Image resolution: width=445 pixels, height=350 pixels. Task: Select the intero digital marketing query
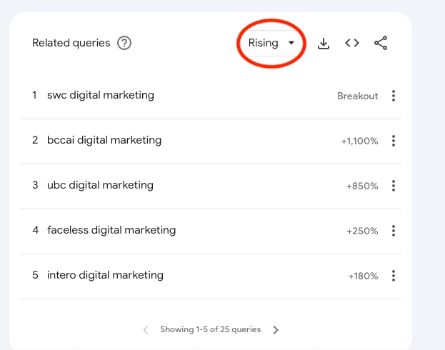tap(105, 275)
